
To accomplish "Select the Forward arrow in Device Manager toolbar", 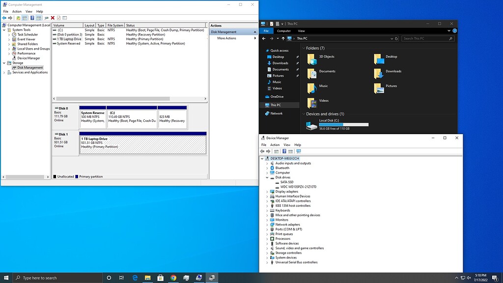I will 268,151.
